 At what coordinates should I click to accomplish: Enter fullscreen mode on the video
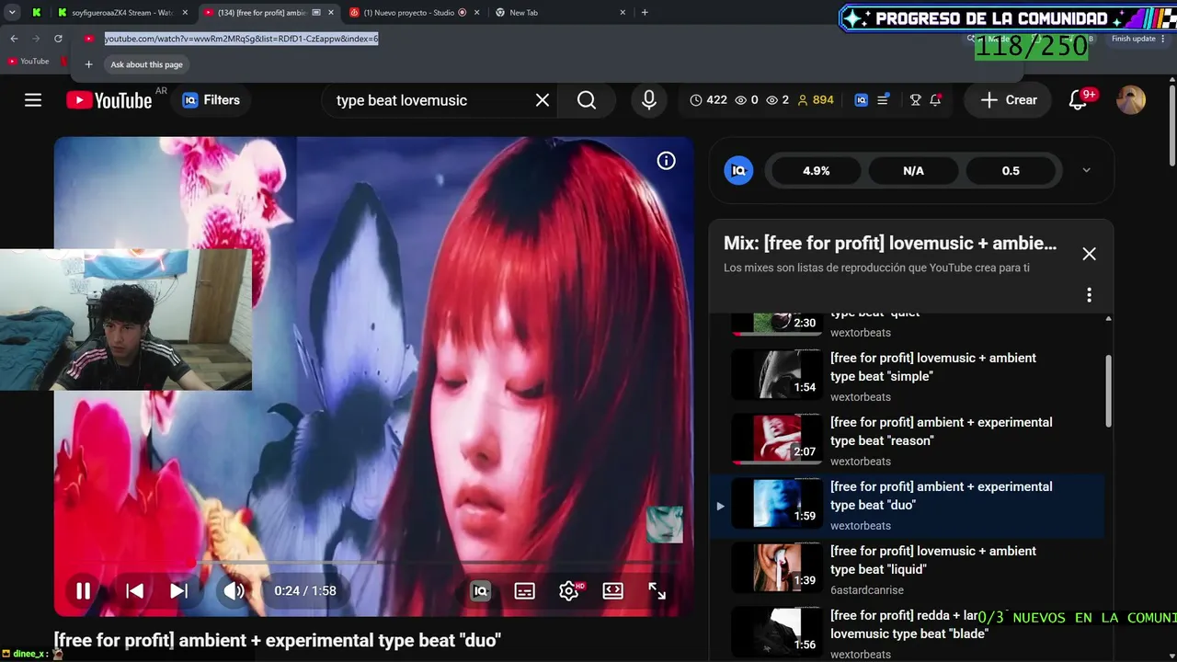click(x=657, y=591)
